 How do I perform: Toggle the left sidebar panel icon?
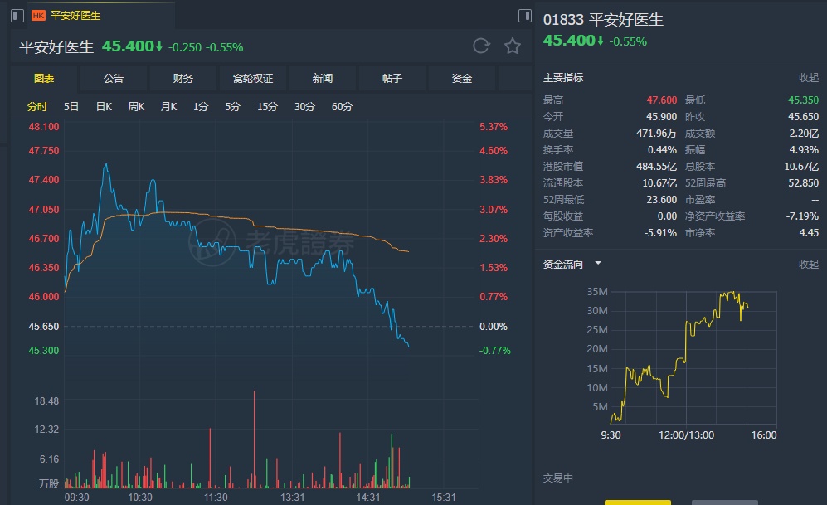[x=17, y=16]
